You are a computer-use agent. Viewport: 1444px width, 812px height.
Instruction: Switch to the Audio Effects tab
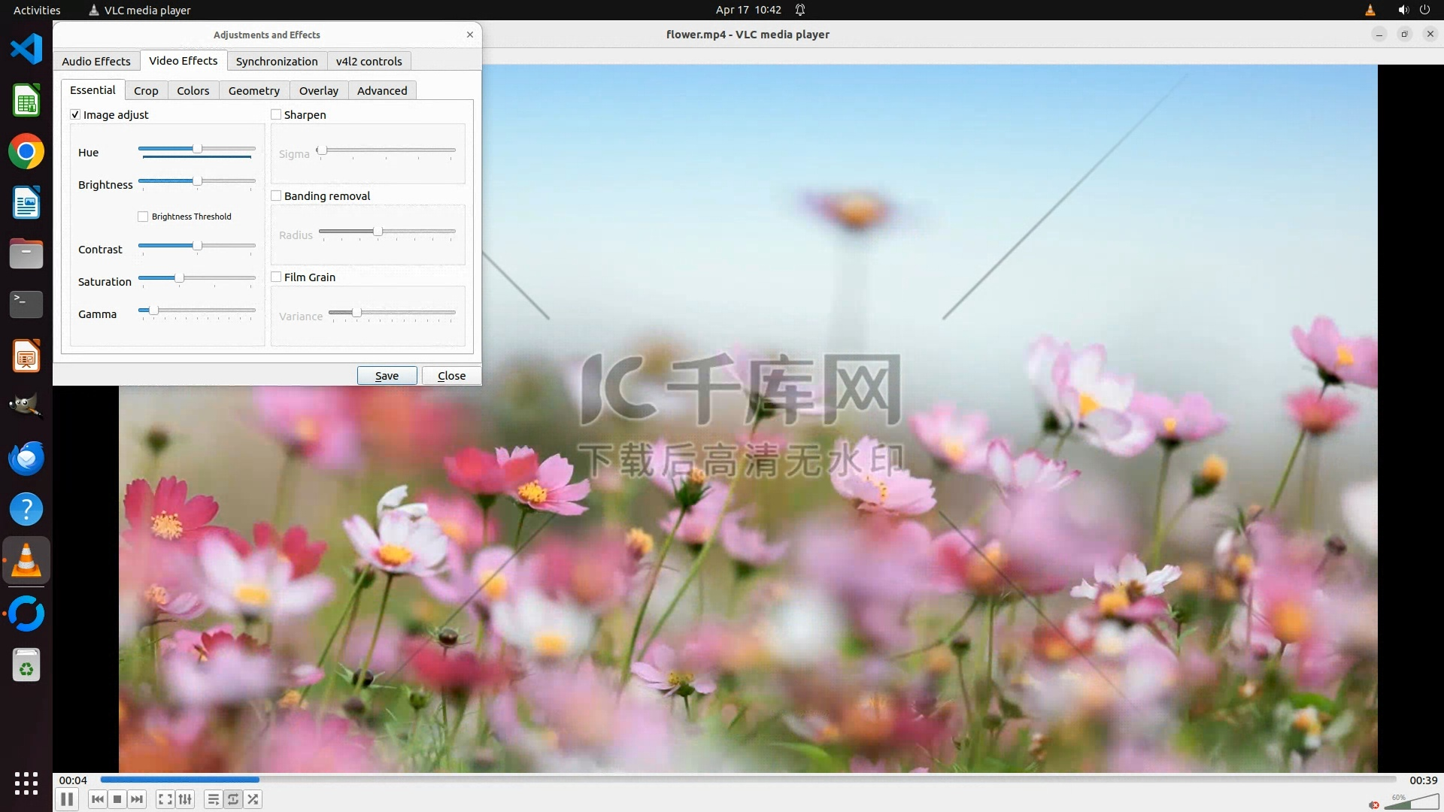[96, 61]
